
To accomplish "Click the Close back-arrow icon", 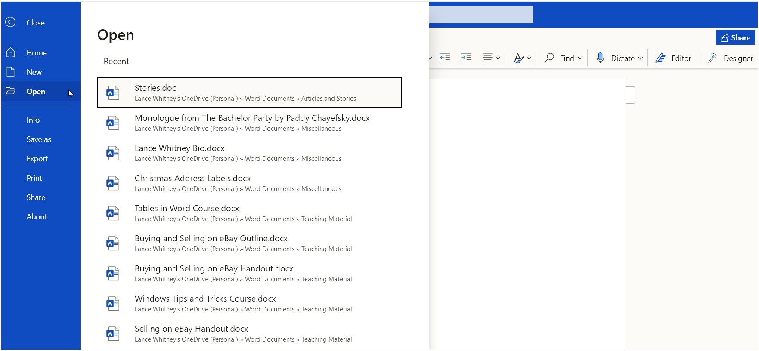I will (x=10, y=22).
